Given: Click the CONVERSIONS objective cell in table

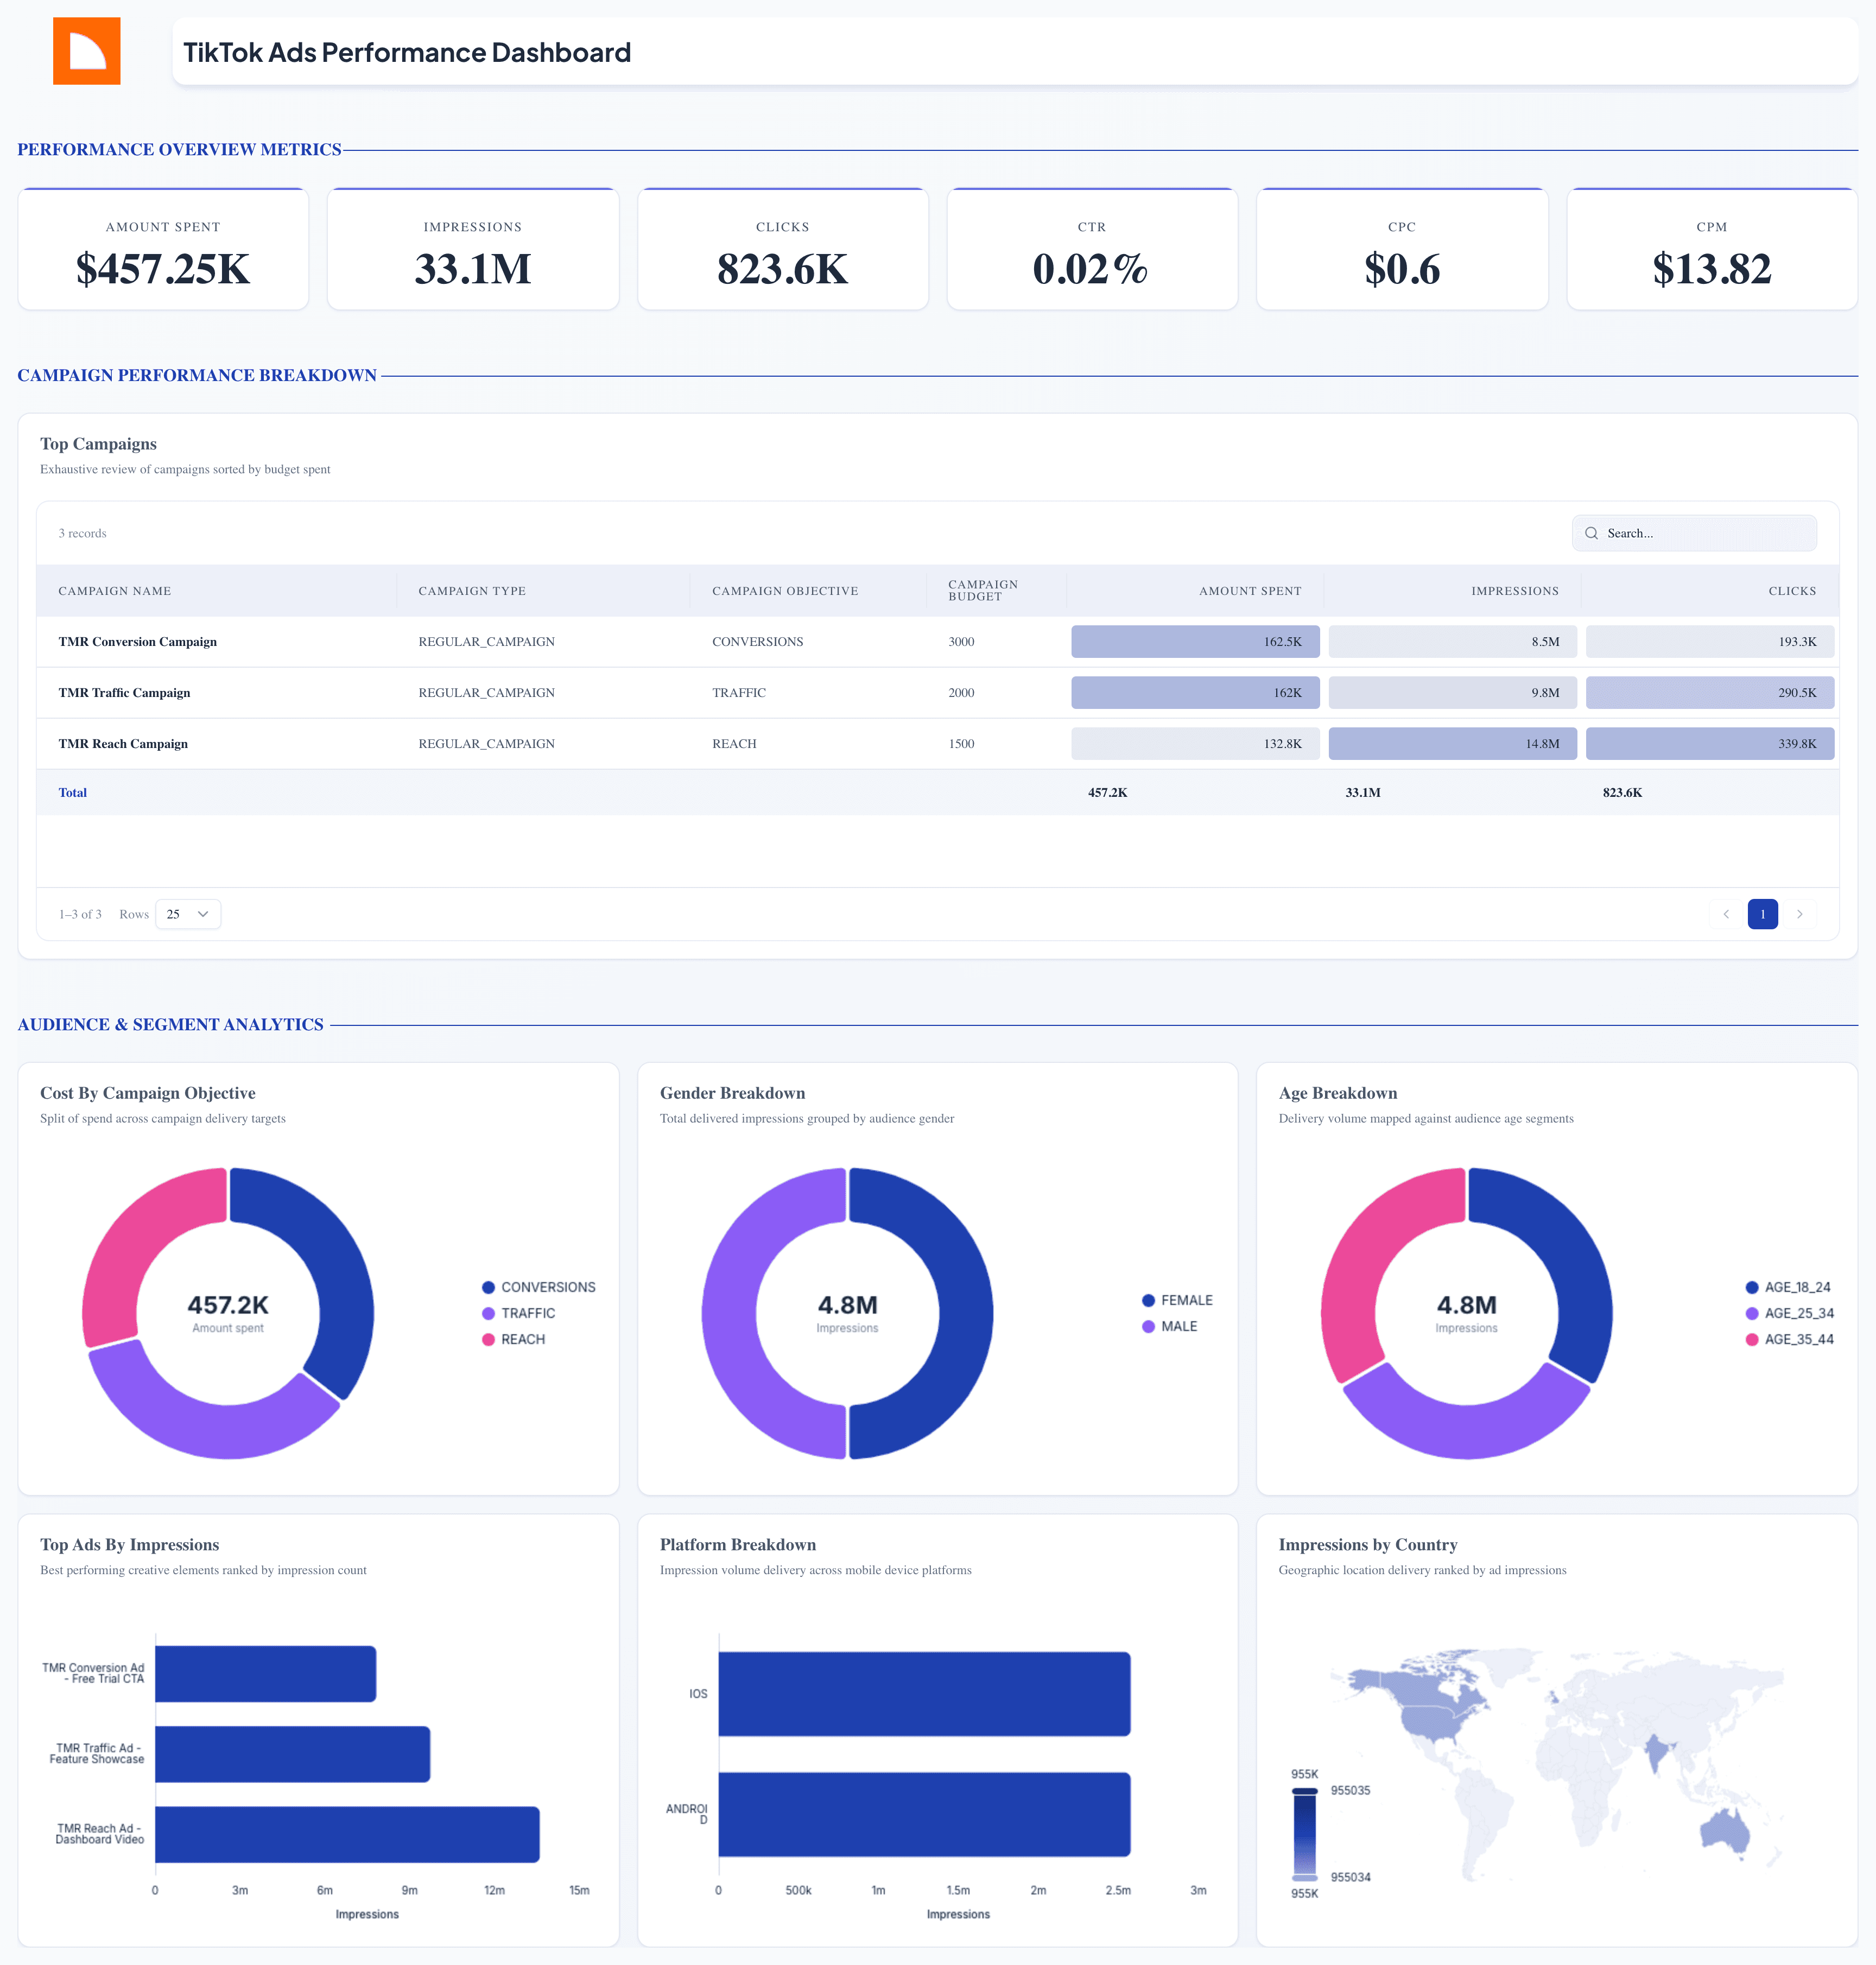Looking at the screenshot, I should (x=757, y=642).
